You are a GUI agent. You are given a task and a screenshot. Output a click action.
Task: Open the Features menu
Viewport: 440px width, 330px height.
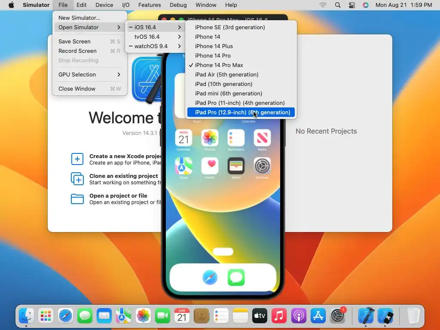(150, 5)
